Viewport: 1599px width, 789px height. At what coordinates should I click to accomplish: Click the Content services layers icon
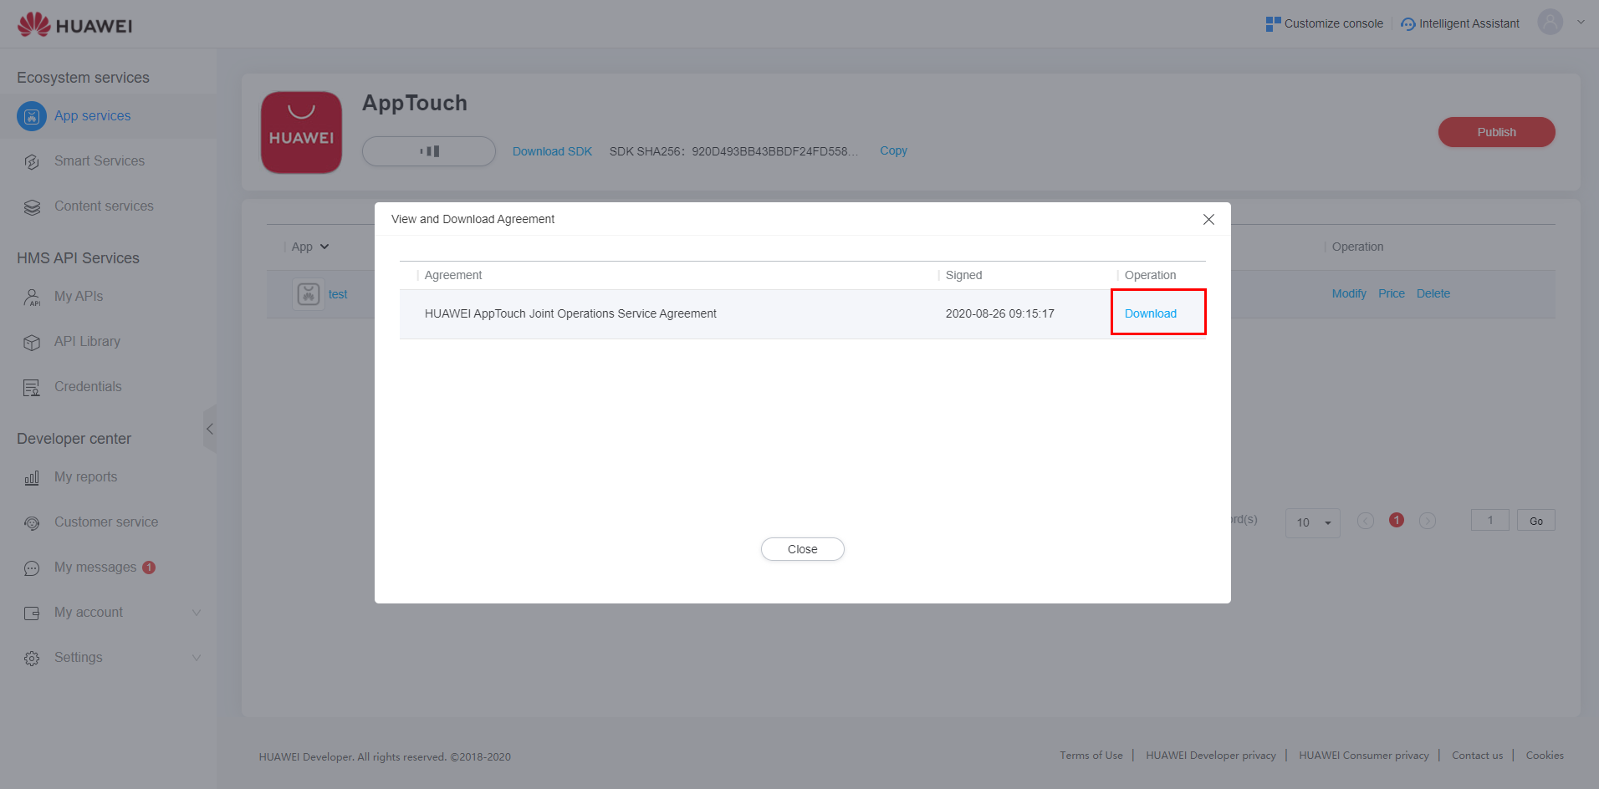[x=32, y=206]
